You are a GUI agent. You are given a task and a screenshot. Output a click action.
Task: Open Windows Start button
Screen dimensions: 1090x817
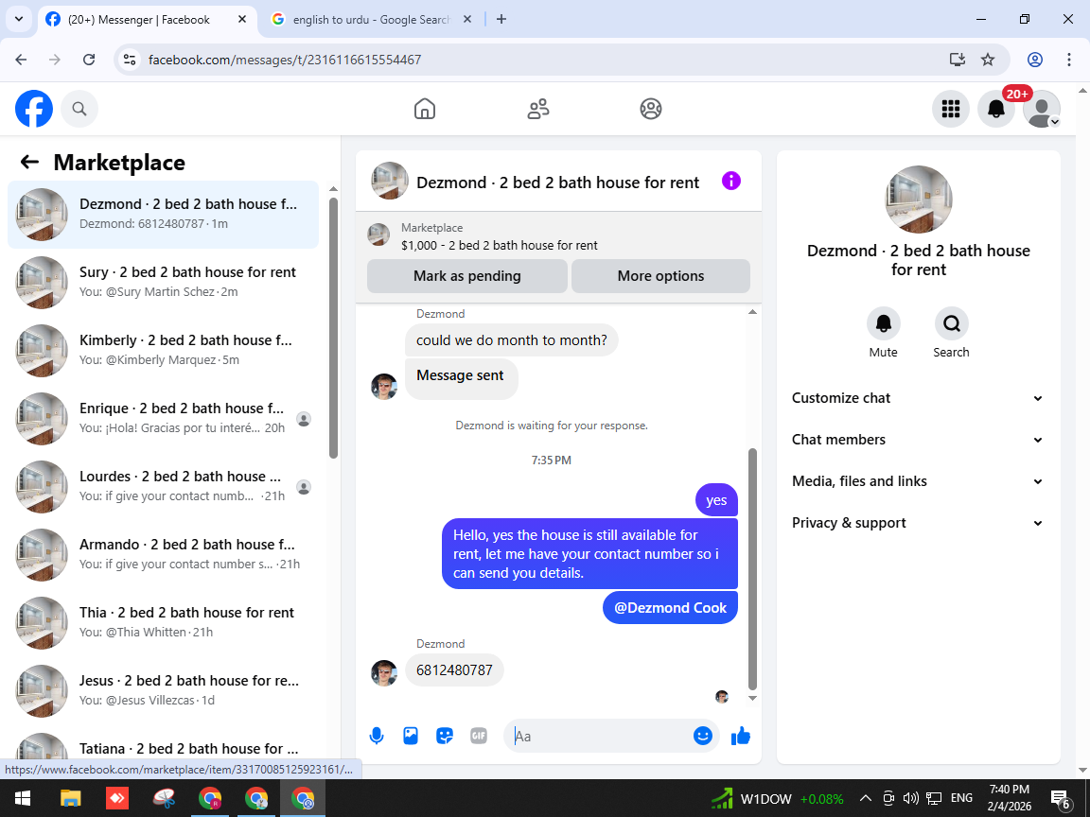pyautogui.click(x=23, y=798)
